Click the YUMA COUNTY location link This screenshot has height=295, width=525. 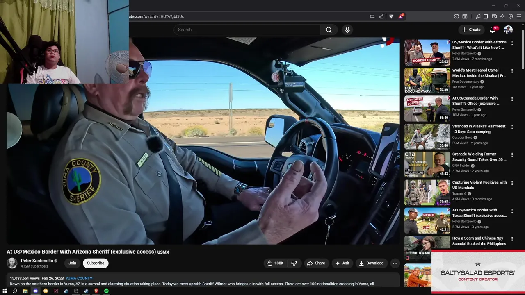pos(79,278)
